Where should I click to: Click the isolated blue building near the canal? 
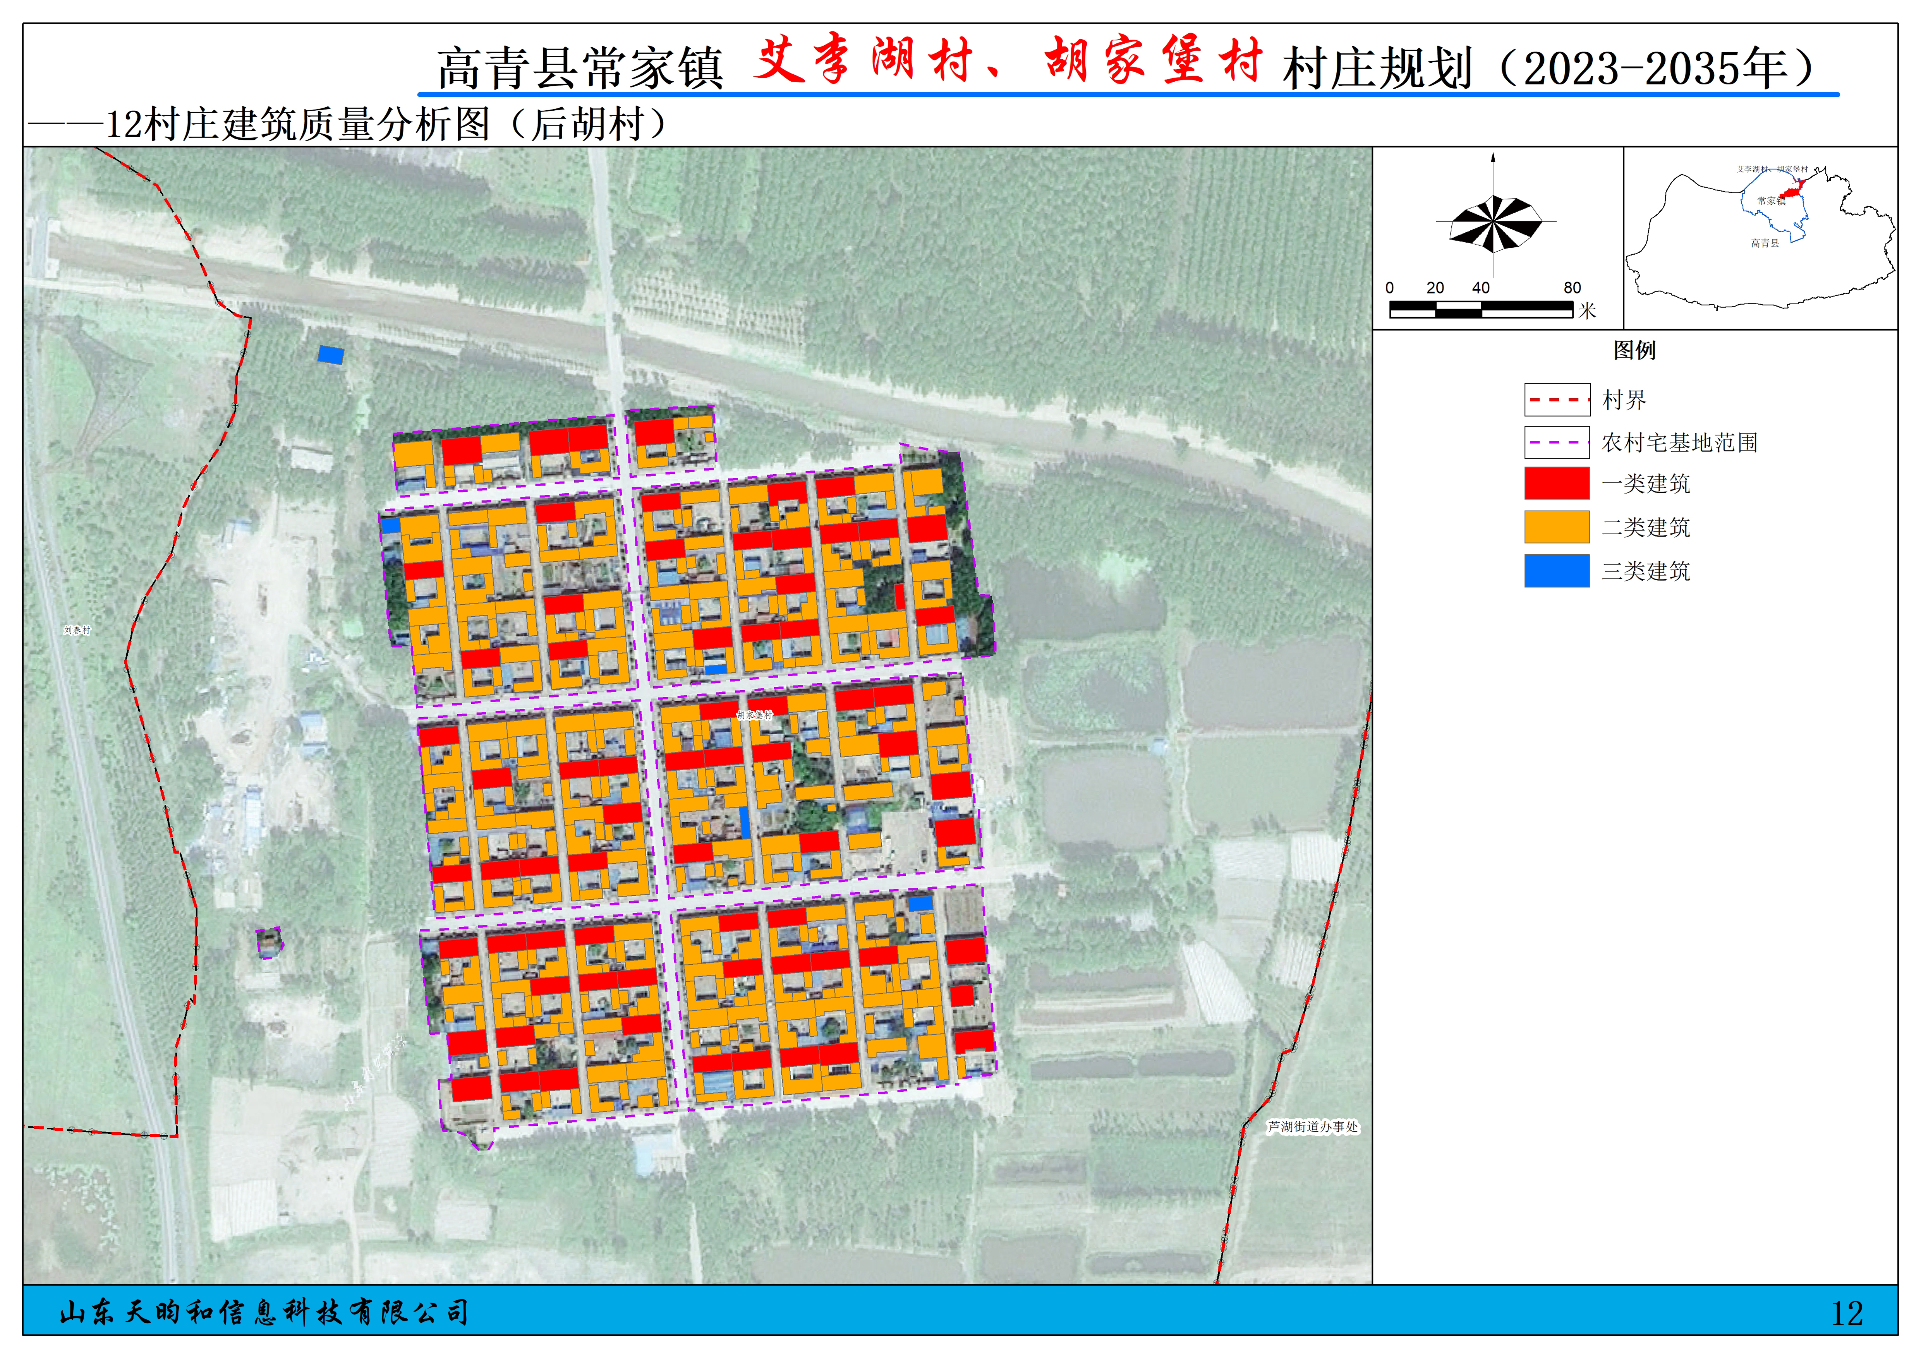330,355
